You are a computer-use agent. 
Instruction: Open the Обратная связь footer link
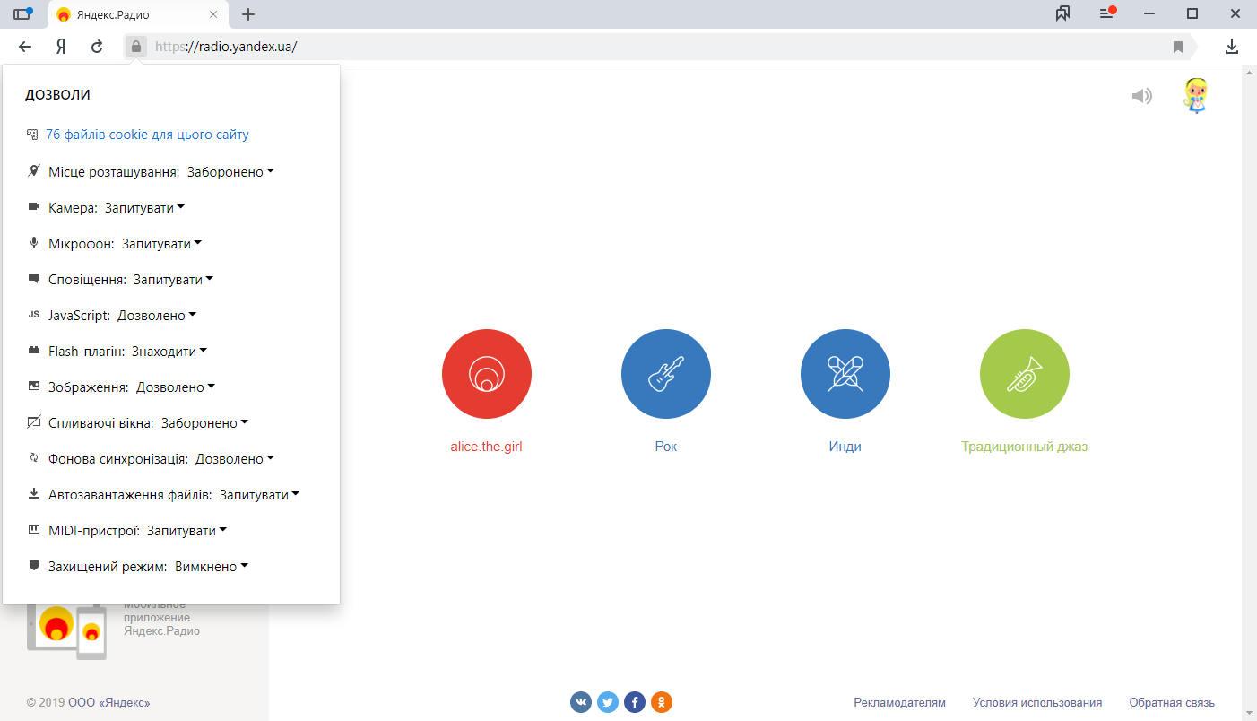pos(1172,702)
